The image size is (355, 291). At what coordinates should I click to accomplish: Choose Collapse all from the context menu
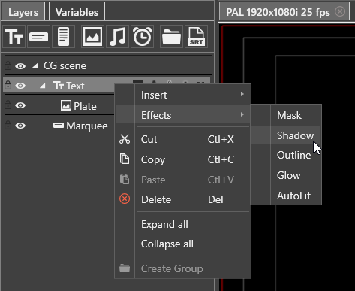tap(183, 244)
